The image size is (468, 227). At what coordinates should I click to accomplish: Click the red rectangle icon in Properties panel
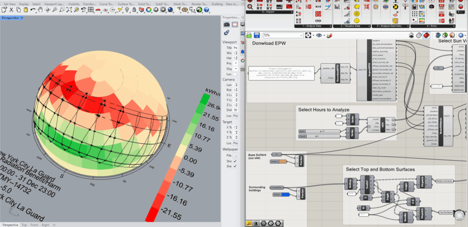pyautogui.click(x=234, y=24)
